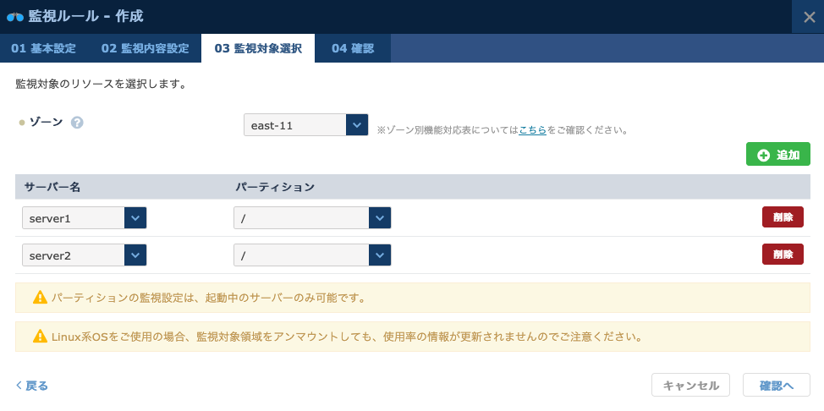Click the 監視対象のリソースを選択します description text
The image size is (824, 411).
(101, 84)
